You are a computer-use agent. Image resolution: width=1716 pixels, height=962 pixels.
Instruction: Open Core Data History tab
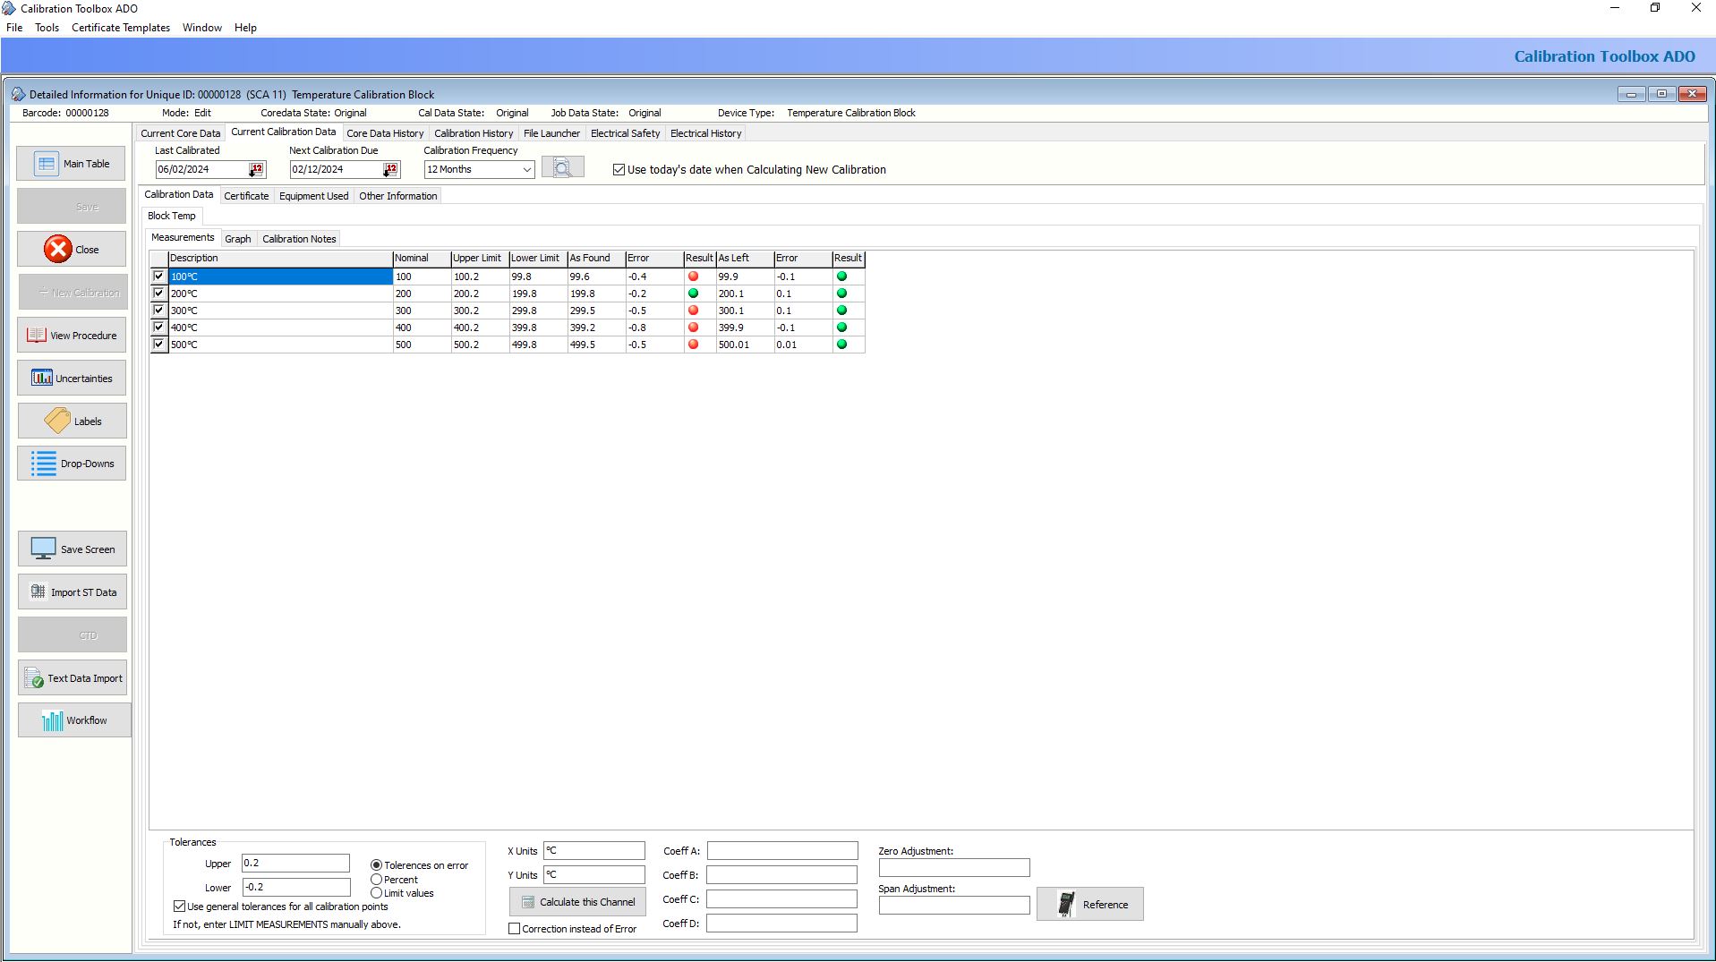tap(385, 133)
